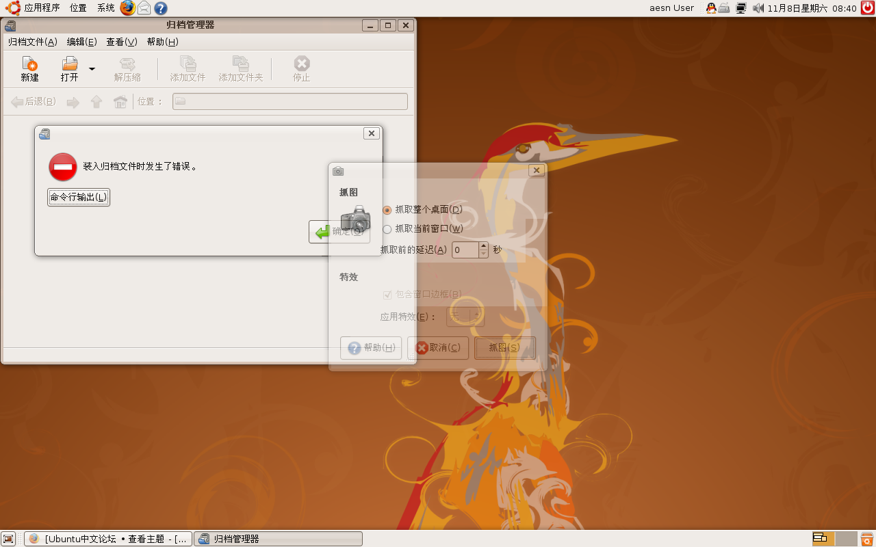The width and height of the screenshot is (876, 547).
Task: Open the 归档文件(A) menu
Action: (x=33, y=42)
